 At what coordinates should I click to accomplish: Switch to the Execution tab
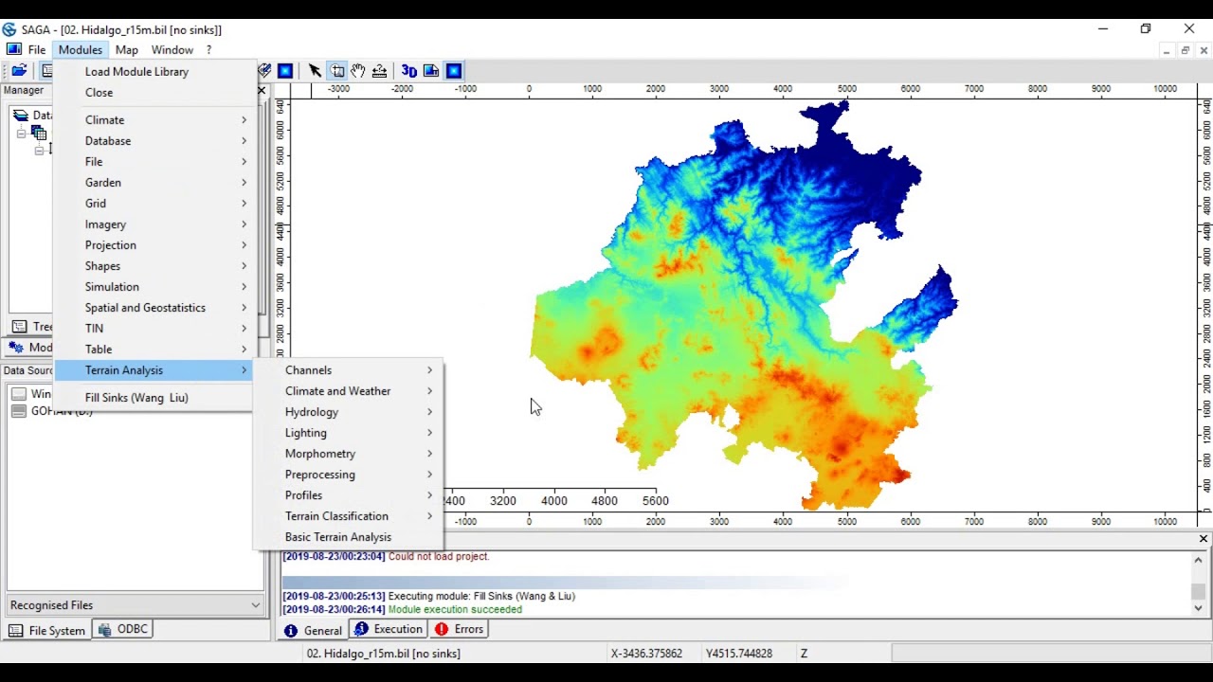tap(389, 629)
